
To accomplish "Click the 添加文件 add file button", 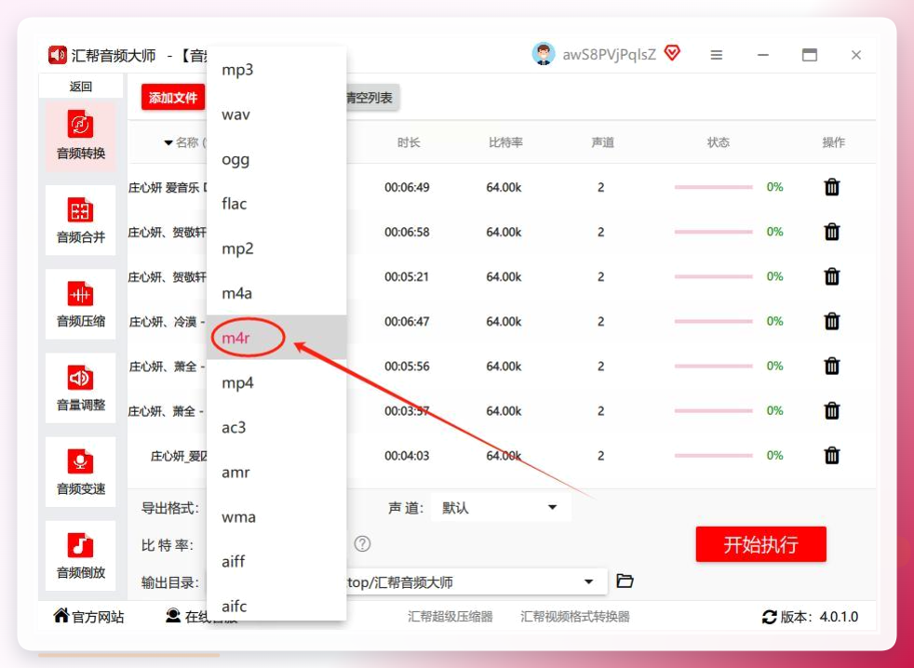I will coord(173,98).
